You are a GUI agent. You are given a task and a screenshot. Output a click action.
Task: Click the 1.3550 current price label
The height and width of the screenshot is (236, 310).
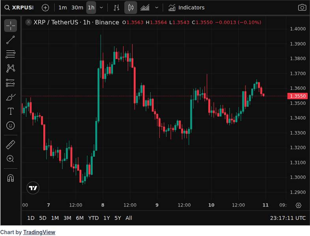click(297, 96)
